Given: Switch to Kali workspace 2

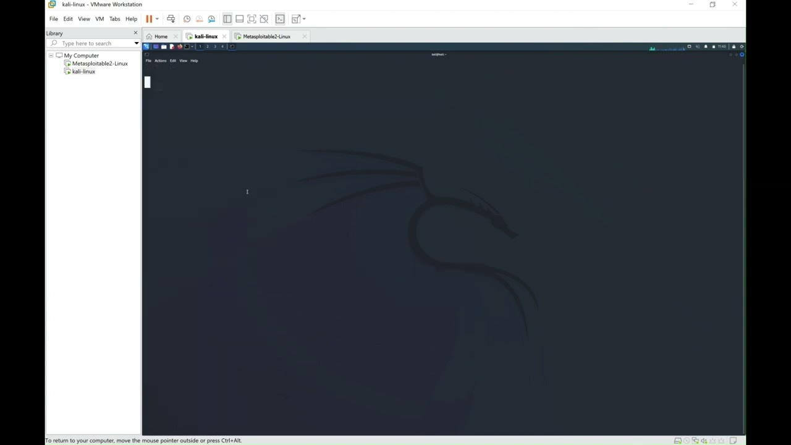Looking at the screenshot, I should point(208,46).
